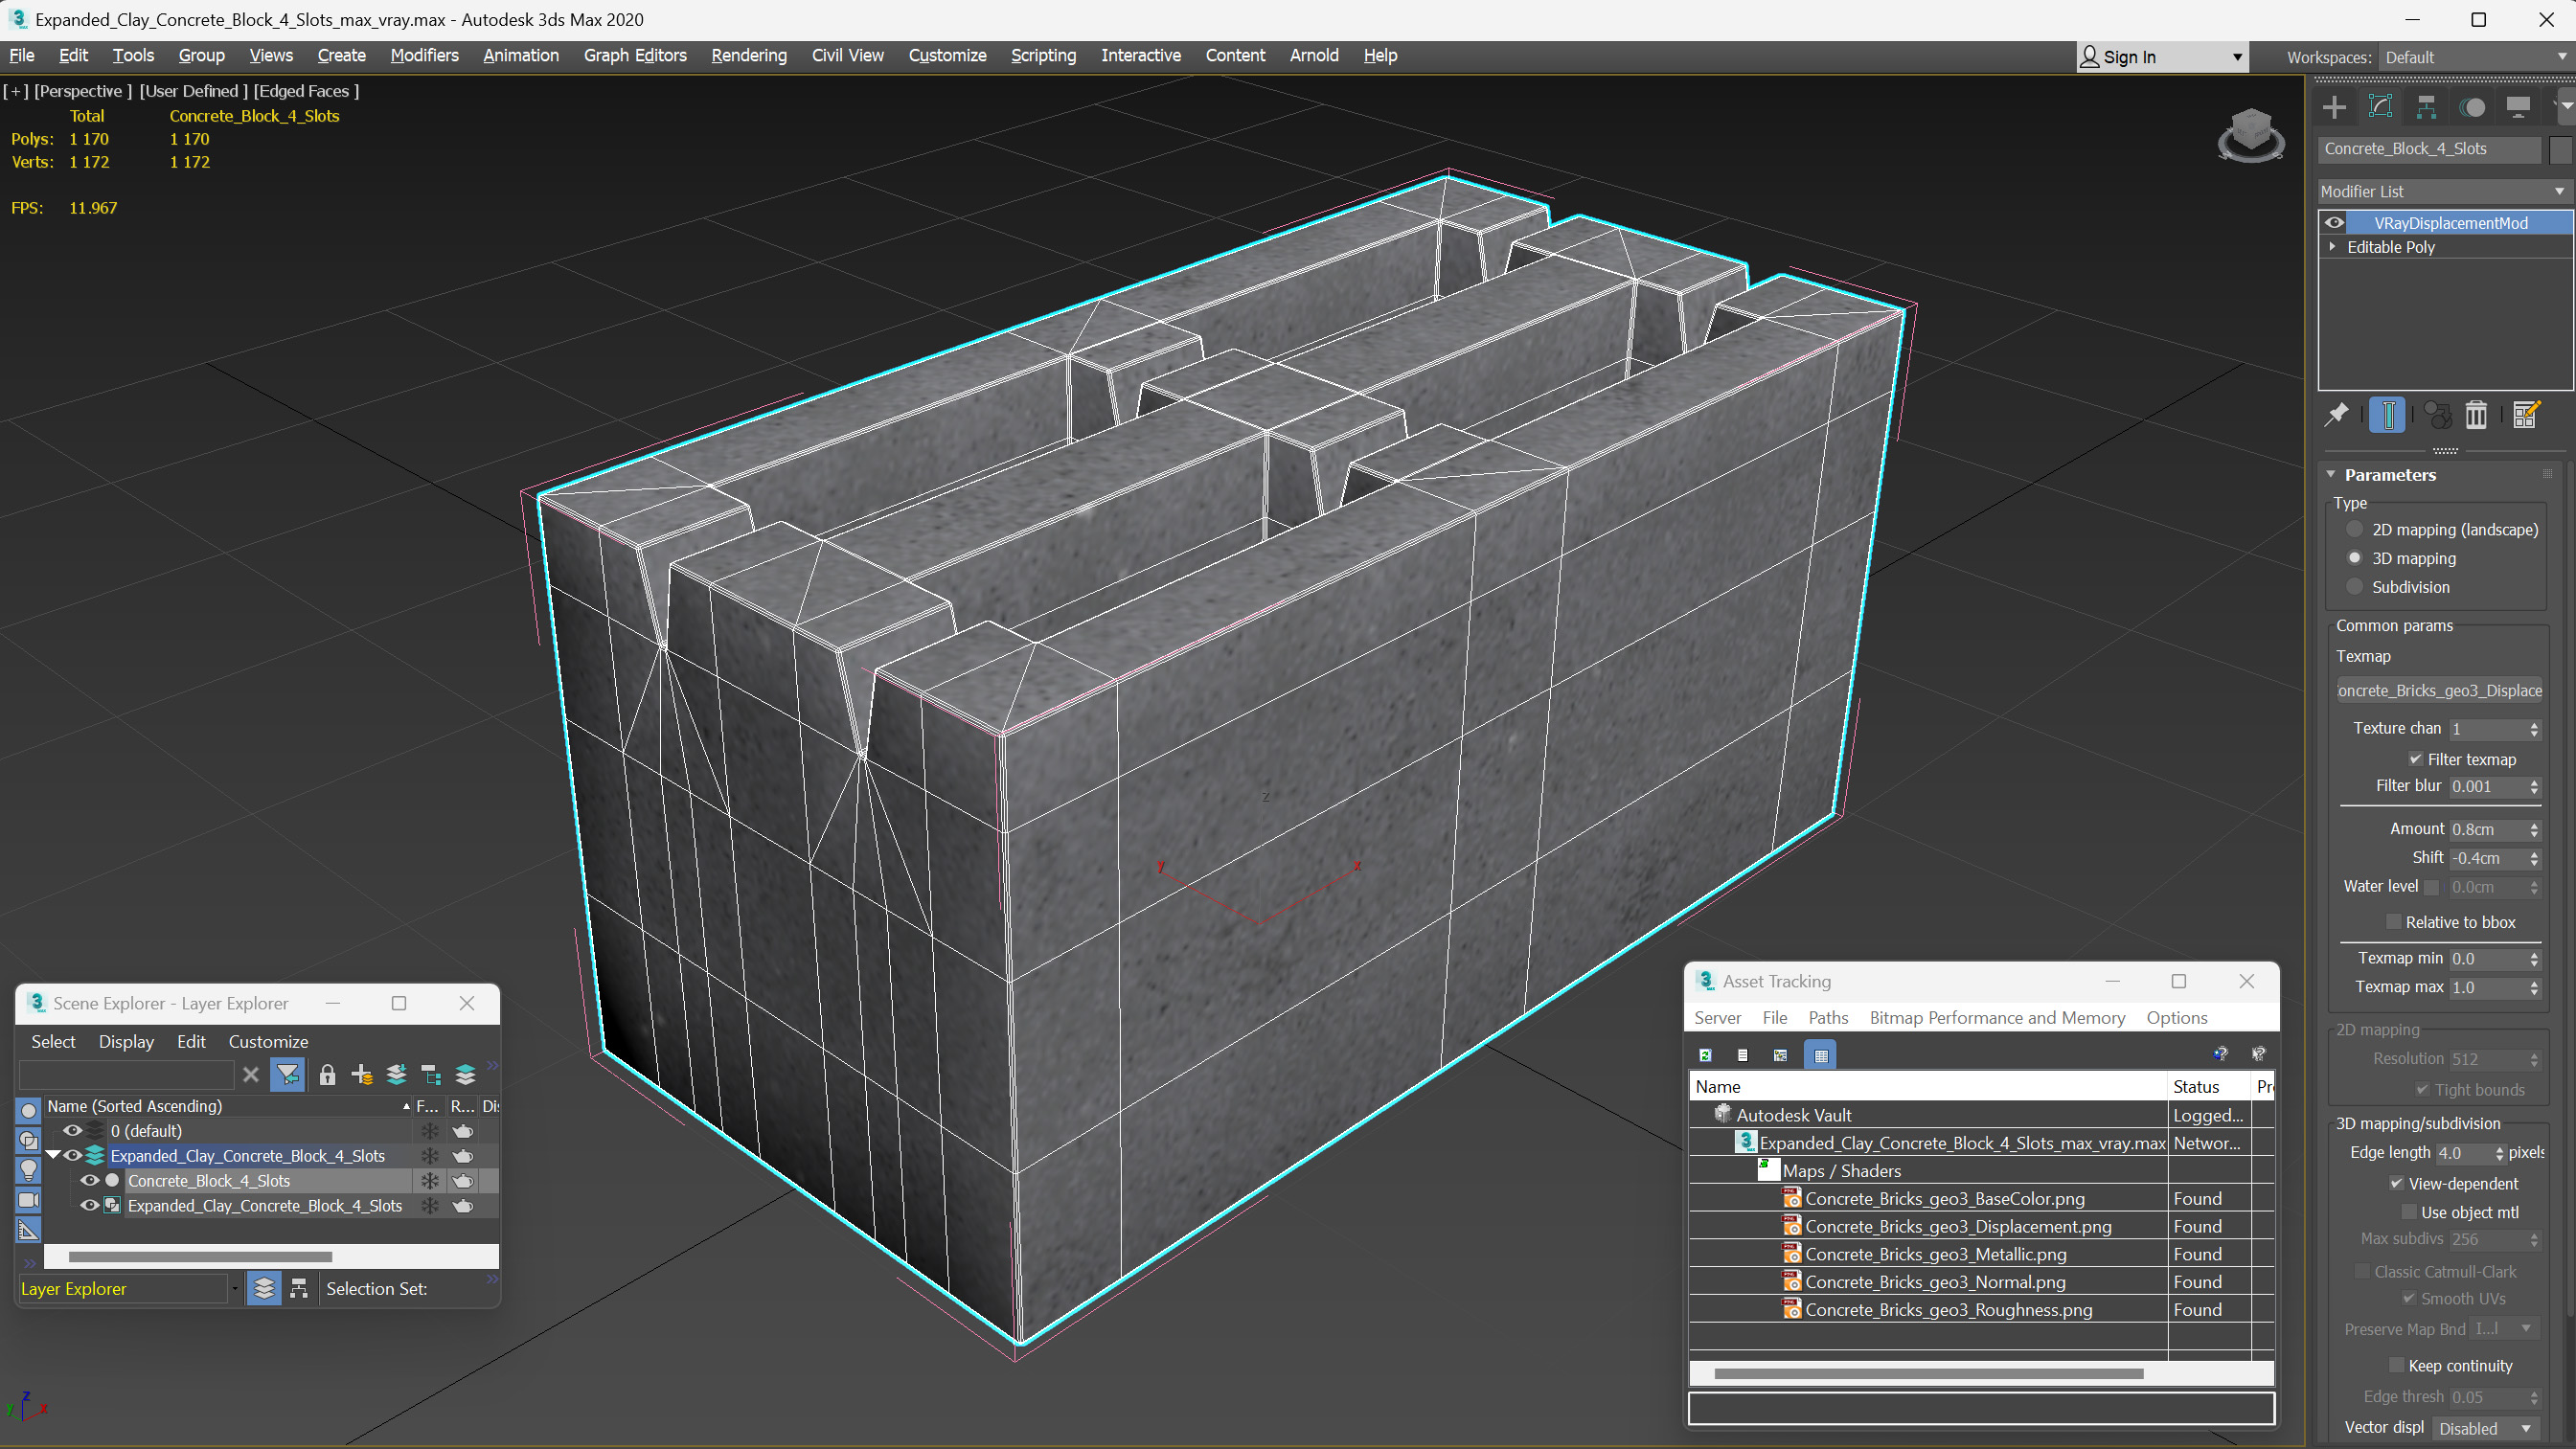The width and height of the screenshot is (2576, 1449).
Task: Click the delete modifier stack icon
Action: (x=2478, y=414)
